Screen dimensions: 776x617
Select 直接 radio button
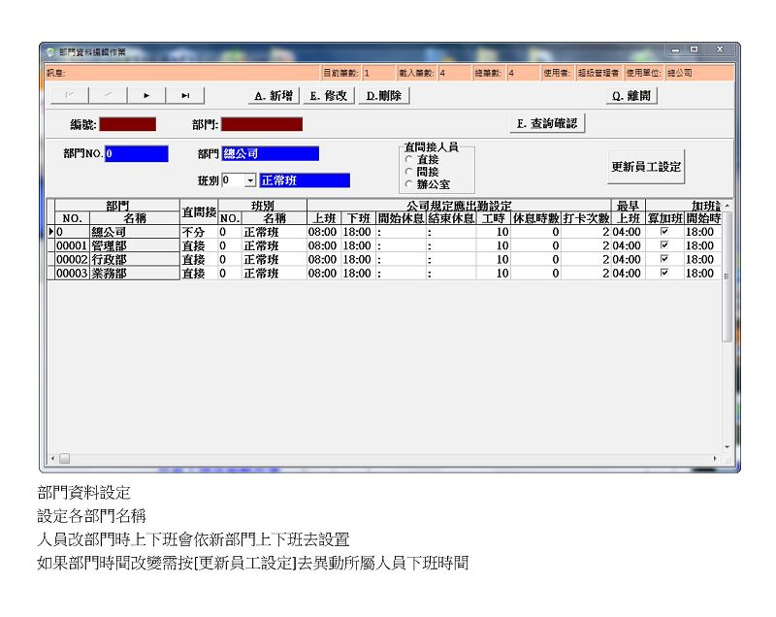click(x=408, y=159)
